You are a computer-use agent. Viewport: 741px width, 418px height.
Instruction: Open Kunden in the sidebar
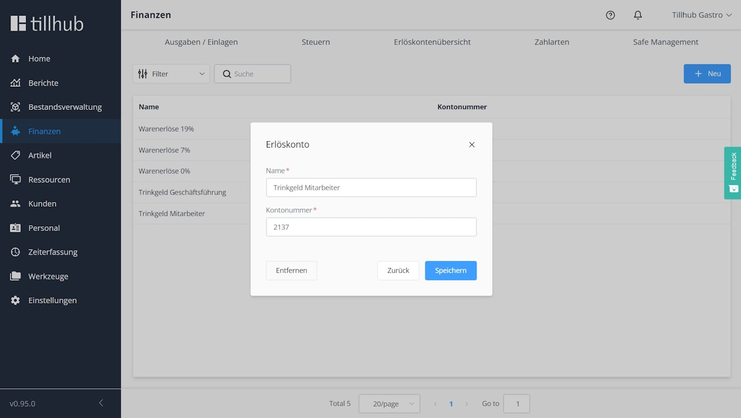pyautogui.click(x=61, y=204)
